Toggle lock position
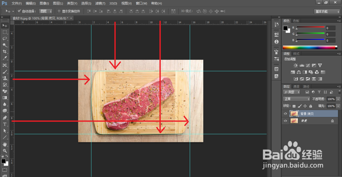 coord(305,106)
